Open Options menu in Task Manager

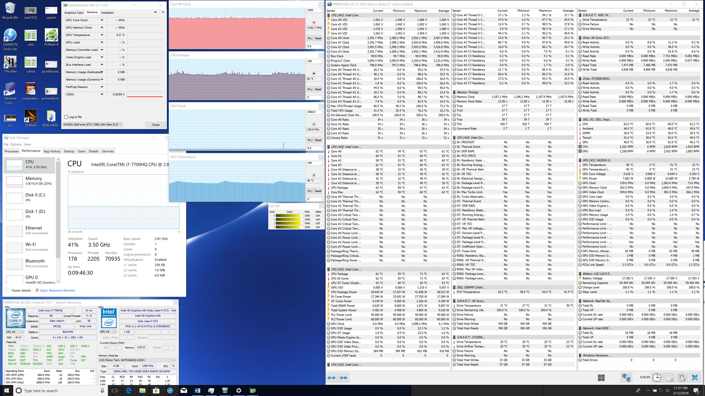16,144
